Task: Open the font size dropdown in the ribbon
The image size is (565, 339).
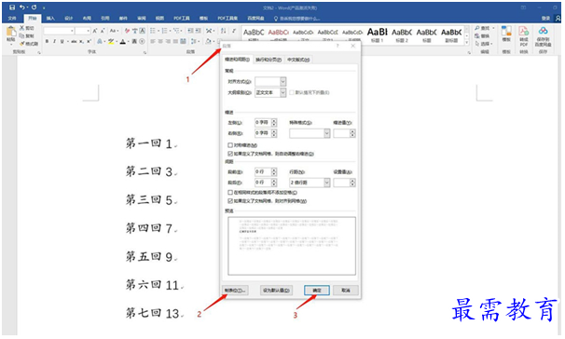Action: pos(88,31)
